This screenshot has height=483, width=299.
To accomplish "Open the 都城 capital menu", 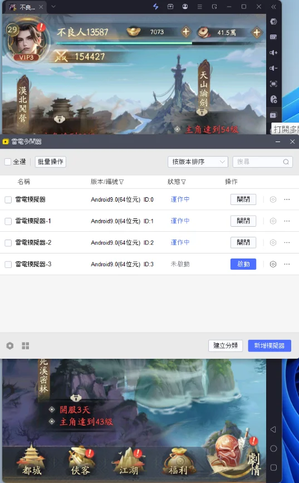I will tap(31, 460).
